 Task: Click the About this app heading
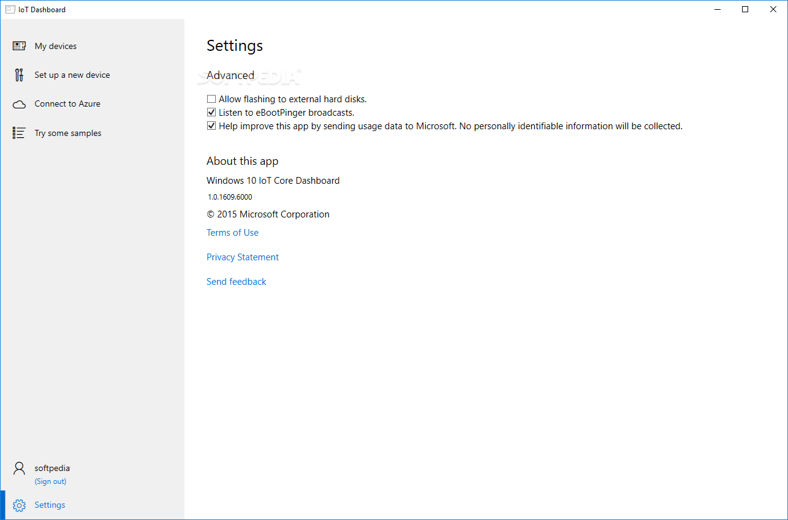tap(242, 161)
